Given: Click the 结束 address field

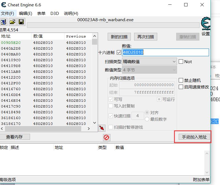Looking at the screenshot, I should (147, 92).
